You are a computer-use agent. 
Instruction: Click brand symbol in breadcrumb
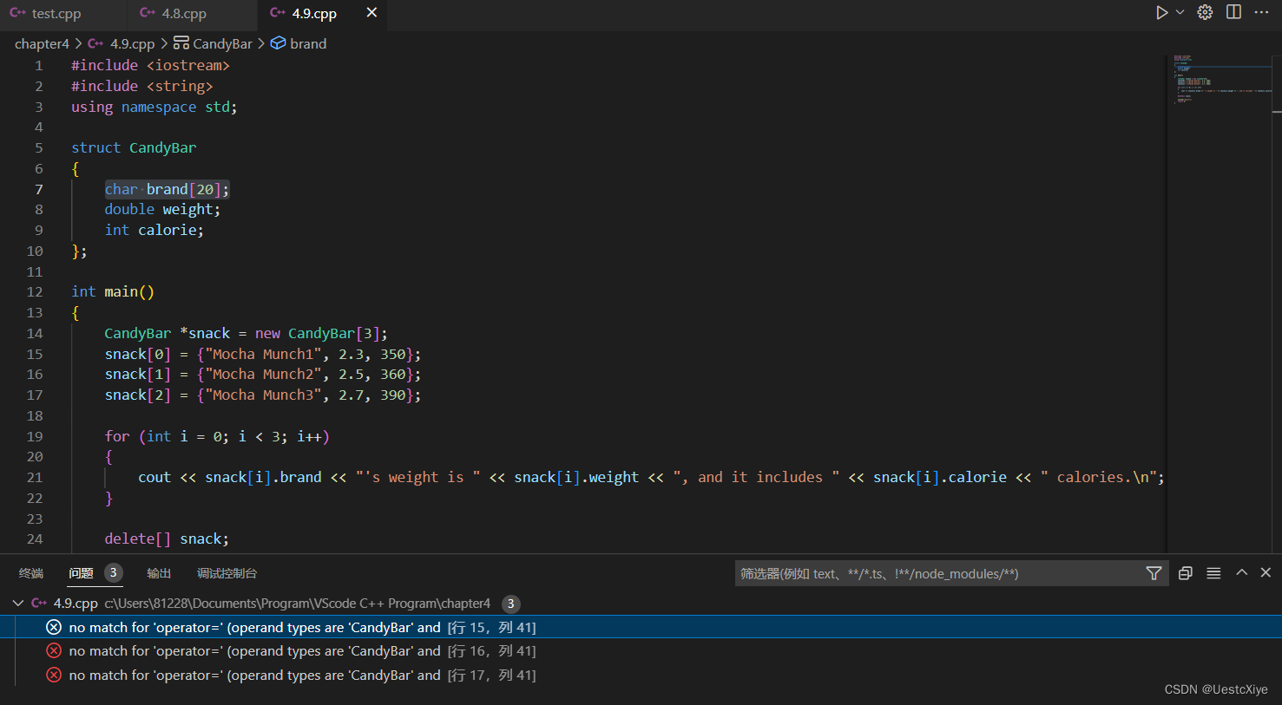click(308, 43)
